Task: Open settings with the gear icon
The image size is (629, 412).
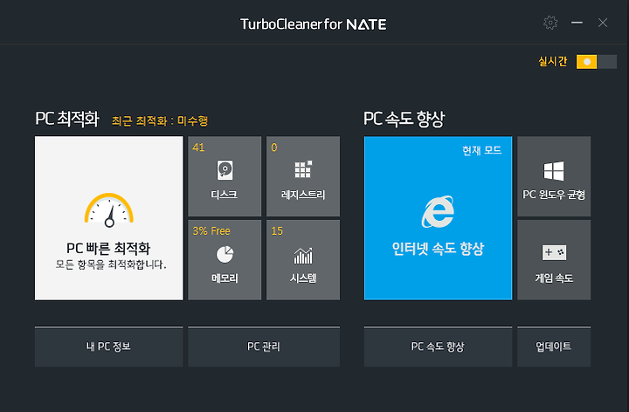Action: (550, 23)
